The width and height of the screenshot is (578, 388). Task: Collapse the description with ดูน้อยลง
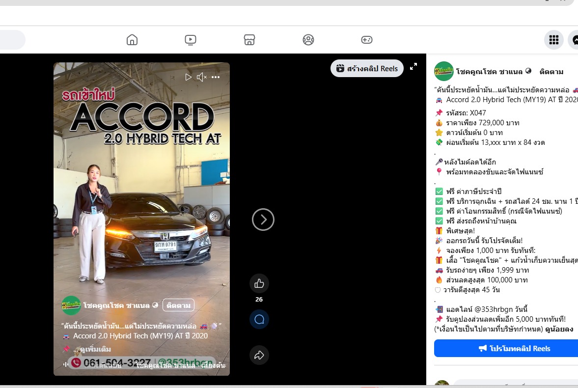(x=559, y=329)
